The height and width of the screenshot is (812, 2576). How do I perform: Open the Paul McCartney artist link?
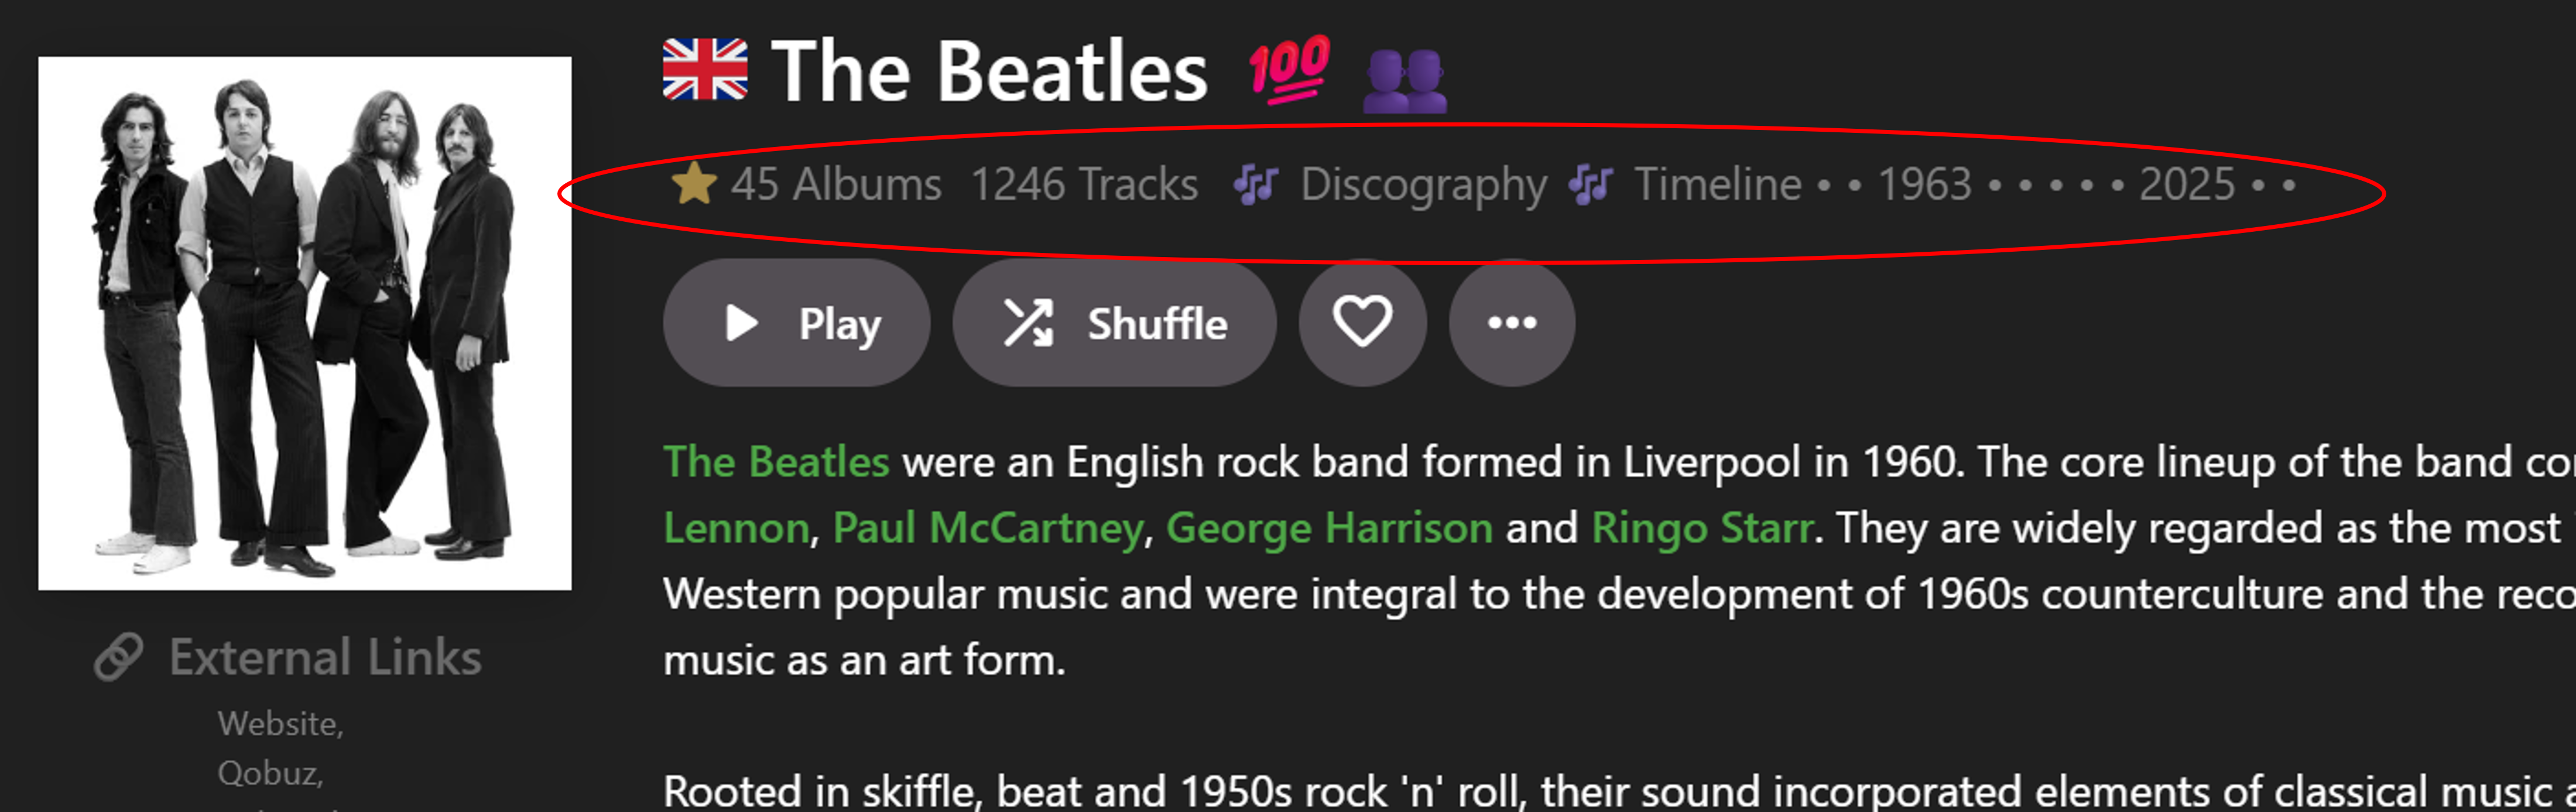click(987, 527)
